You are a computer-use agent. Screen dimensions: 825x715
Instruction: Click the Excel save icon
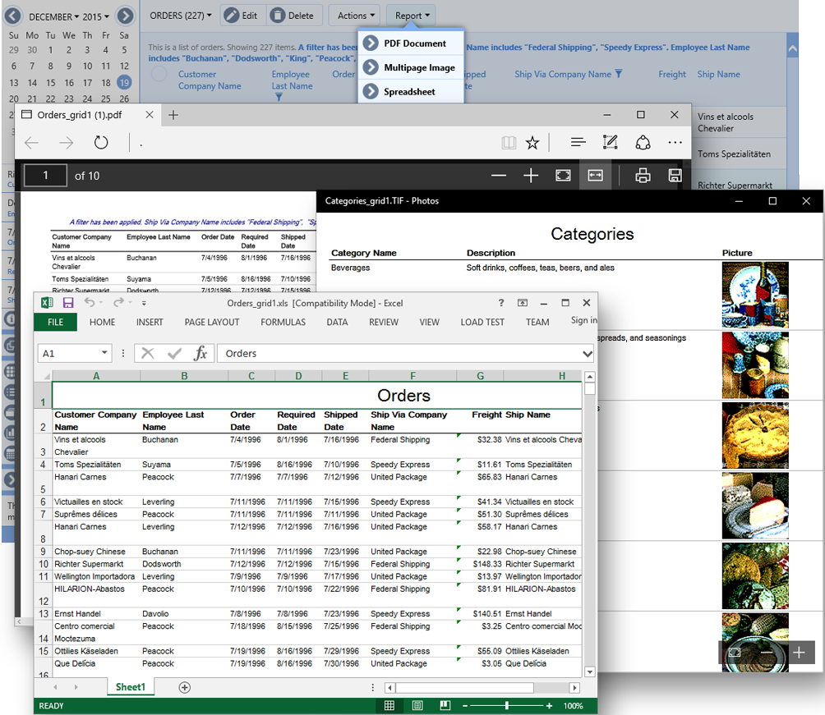pos(68,303)
